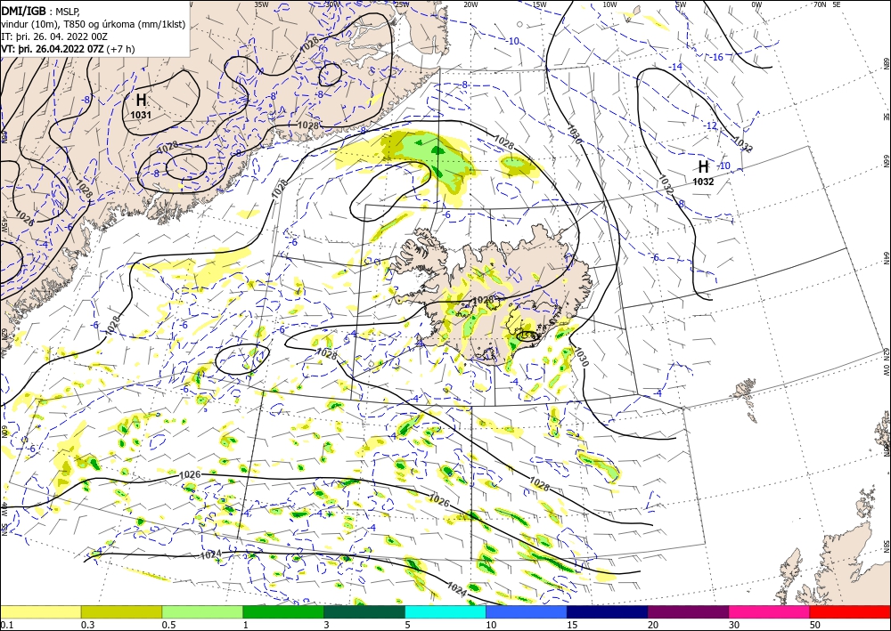Click the '70N' latitude label
Viewport: 891px width, 631px height.
coord(820,4)
